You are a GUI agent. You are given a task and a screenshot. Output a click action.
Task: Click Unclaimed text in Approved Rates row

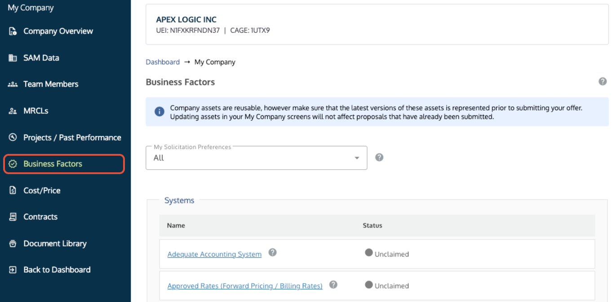pos(392,286)
